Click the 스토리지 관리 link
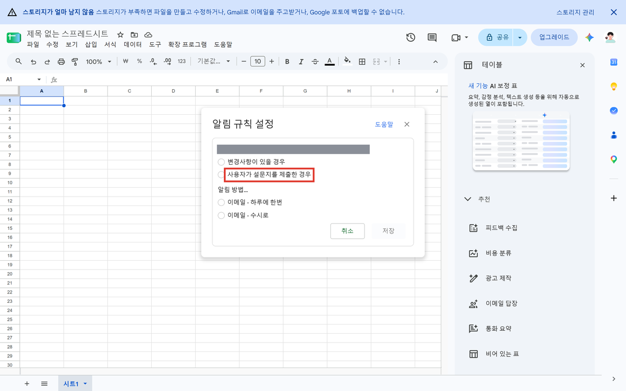Viewport: 626px width, 391px height. (x=575, y=11)
